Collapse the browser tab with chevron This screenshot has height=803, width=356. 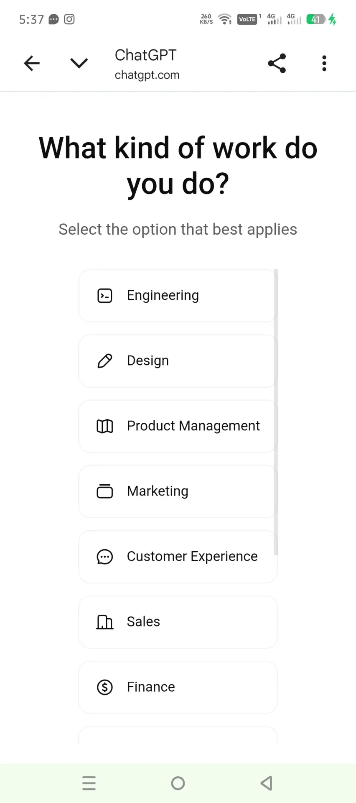(79, 63)
